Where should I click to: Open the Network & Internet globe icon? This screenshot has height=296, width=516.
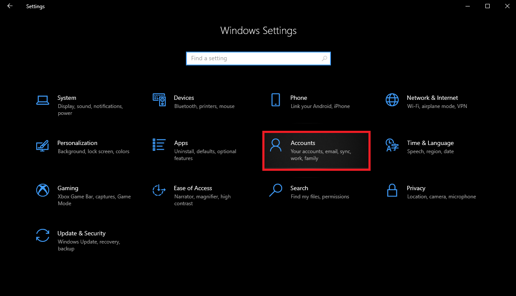coord(392,100)
